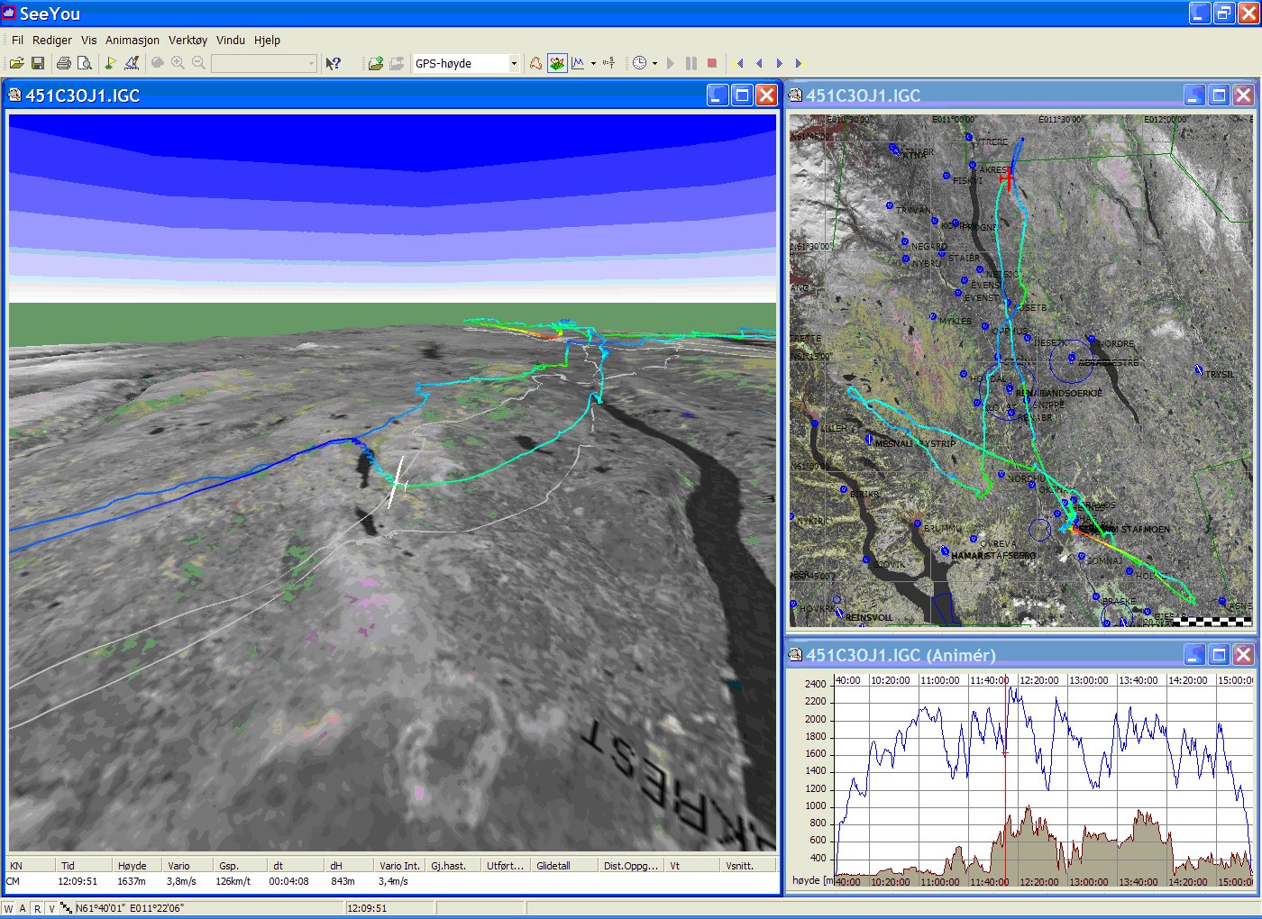This screenshot has width=1262, height=919.
Task: Open the barogram graph view icon
Action: pos(578,63)
